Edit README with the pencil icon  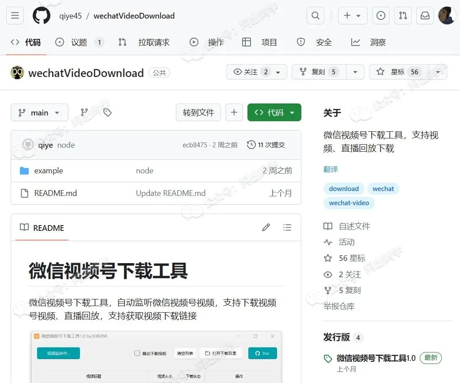[x=266, y=228]
